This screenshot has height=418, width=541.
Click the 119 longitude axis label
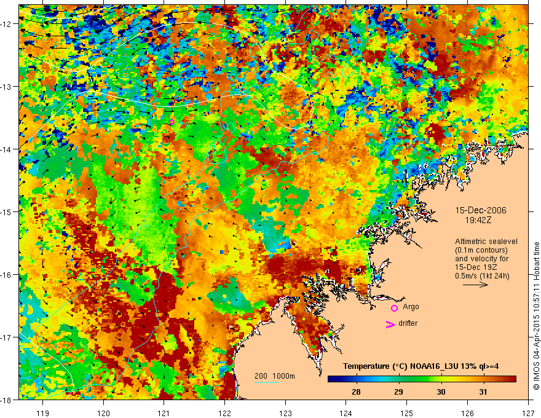[43, 413]
